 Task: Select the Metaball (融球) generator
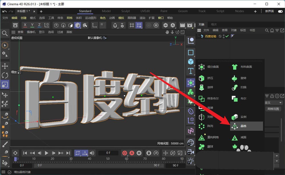tap(206, 146)
